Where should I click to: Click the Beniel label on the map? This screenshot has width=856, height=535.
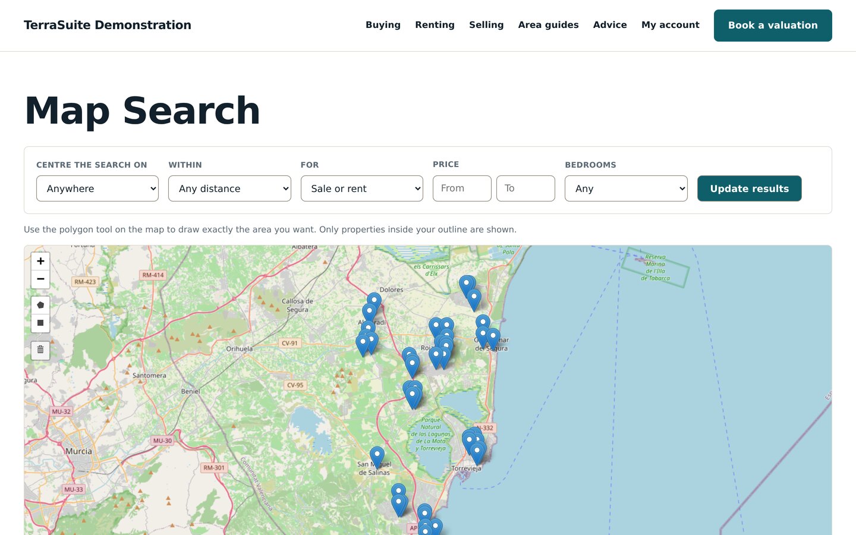point(191,391)
